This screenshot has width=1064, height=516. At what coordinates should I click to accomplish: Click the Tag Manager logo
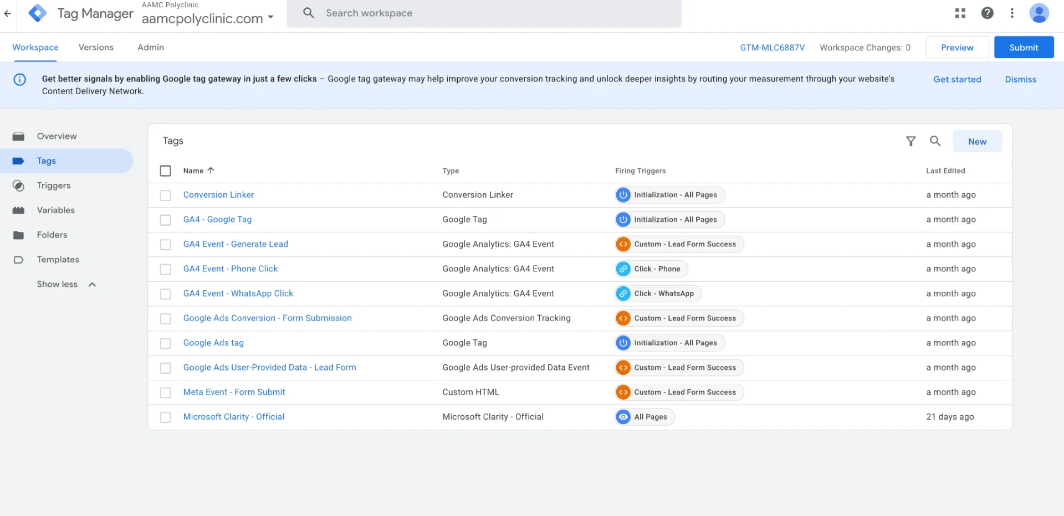coord(37,13)
